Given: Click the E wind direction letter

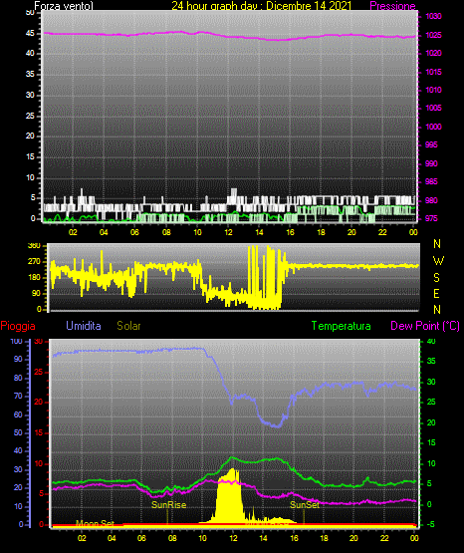Looking at the screenshot, I should coord(436,293).
